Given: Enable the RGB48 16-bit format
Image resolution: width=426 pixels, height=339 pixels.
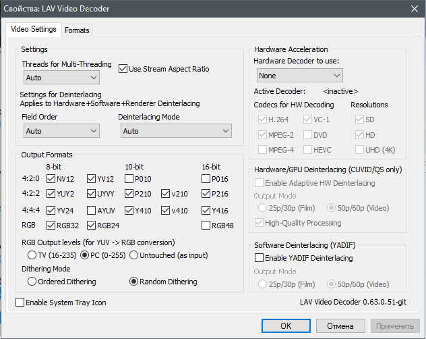Looking at the screenshot, I should [x=206, y=226].
